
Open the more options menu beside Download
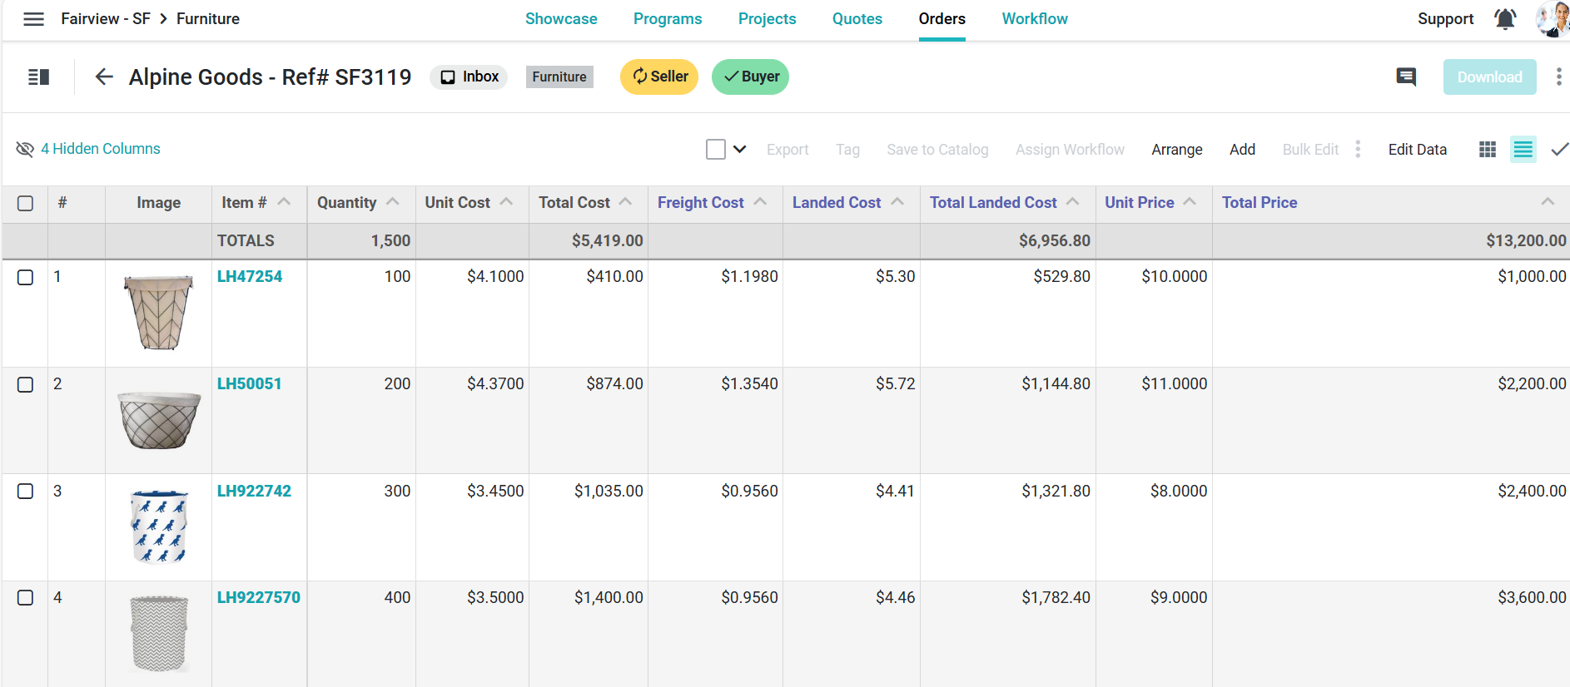pos(1558,77)
